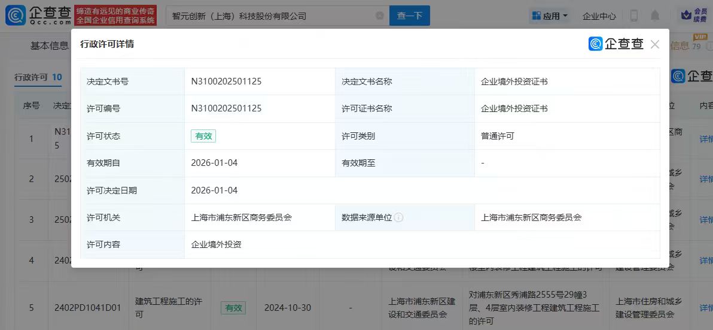
Task: Open 详情 link for row 1
Action: 706,139
